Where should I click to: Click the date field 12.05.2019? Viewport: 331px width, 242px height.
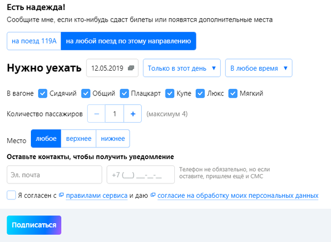[113, 68]
